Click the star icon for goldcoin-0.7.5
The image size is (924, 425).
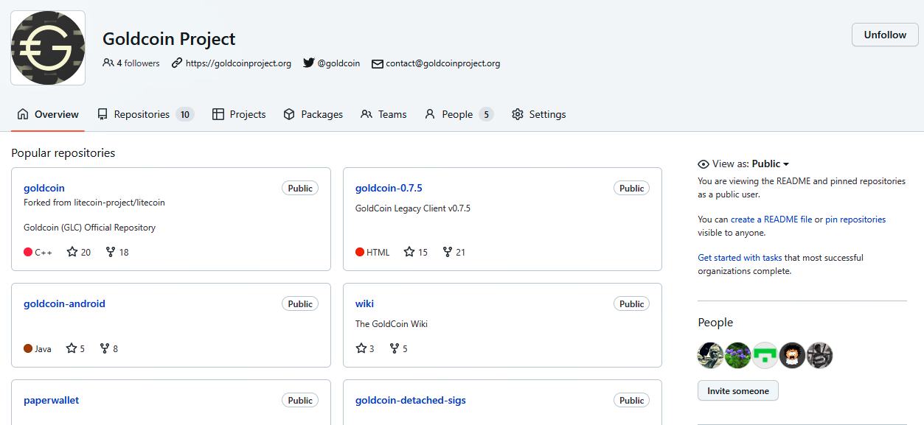pos(409,252)
